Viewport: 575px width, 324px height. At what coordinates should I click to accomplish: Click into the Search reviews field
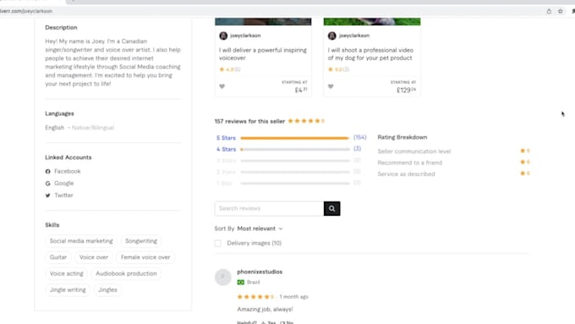pyautogui.click(x=269, y=208)
